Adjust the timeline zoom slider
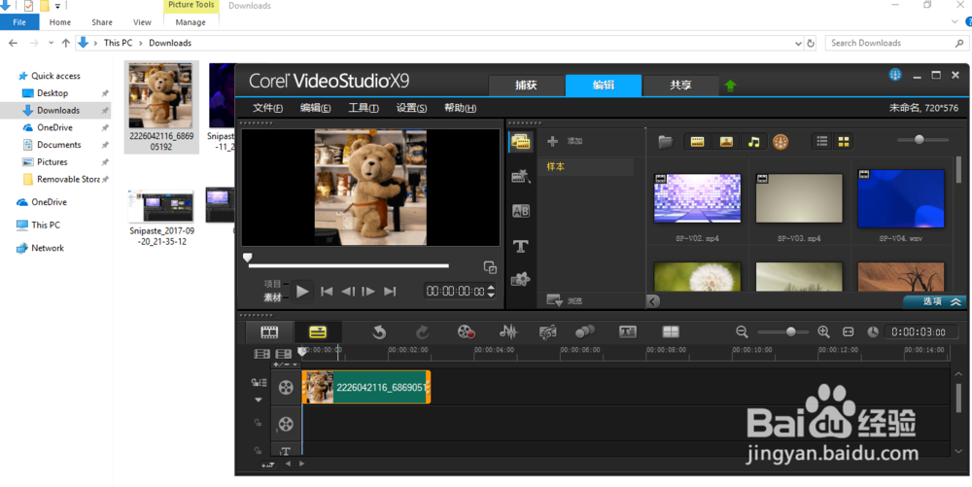972x487 pixels. point(791,332)
